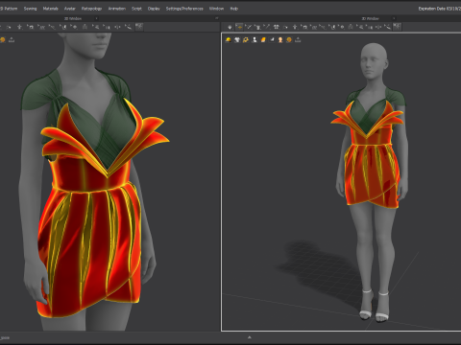Click the export arrow icon in left window

pyautogui.click(x=12, y=39)
